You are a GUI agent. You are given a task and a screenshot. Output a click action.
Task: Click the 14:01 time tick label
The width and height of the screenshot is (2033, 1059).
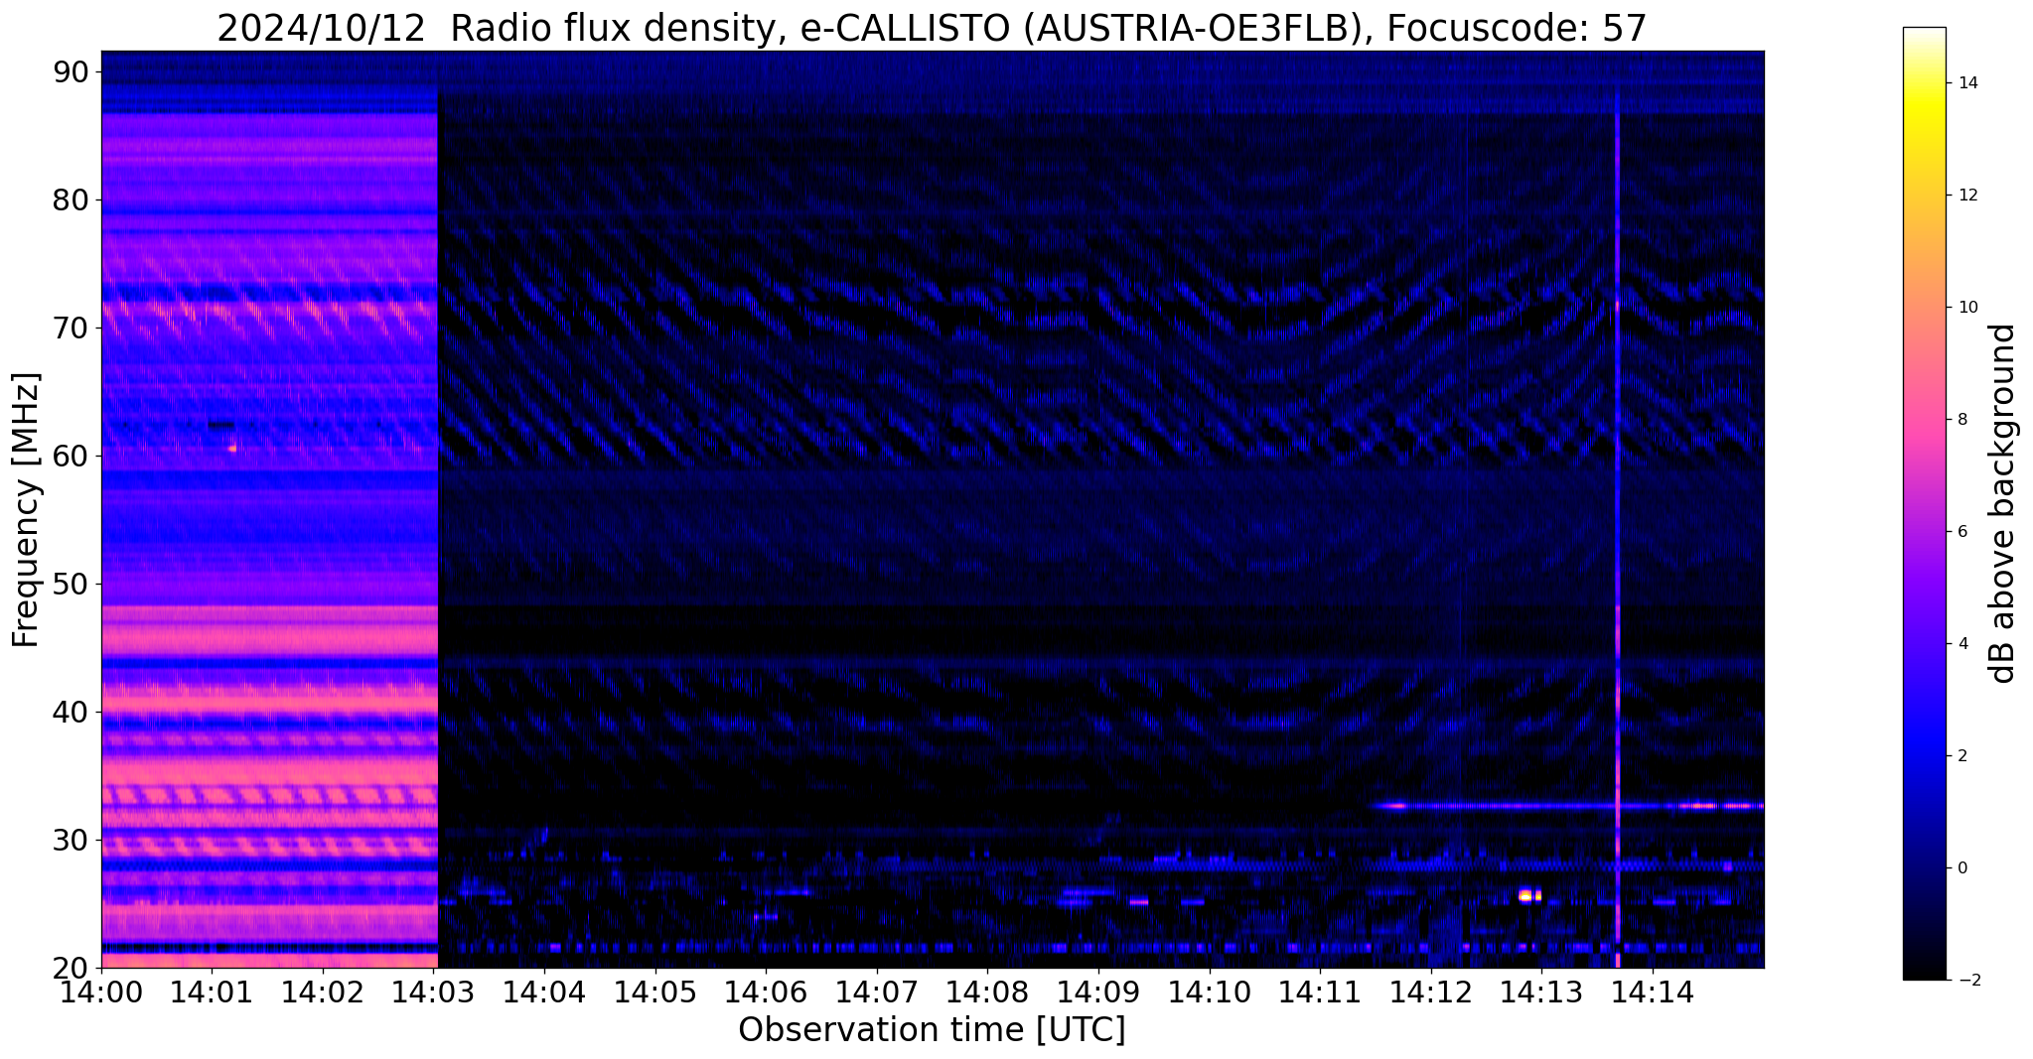(212, 993)
